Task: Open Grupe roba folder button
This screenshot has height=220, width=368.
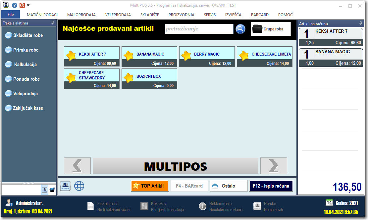Action: (x=271, y=29)
